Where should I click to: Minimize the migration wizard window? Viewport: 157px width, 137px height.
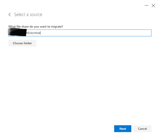pos(146,5)
